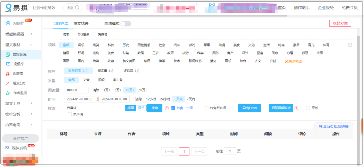Click the 爆文分析 chart icon
Screen dimensions: 364x168
point(8,83)
